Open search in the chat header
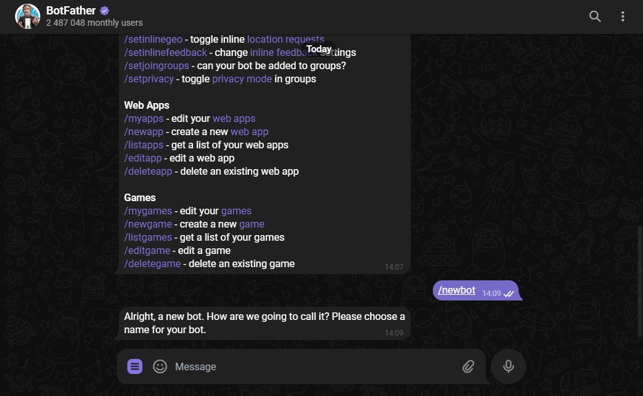Screen dimensions: 643x396 [595, 16]
